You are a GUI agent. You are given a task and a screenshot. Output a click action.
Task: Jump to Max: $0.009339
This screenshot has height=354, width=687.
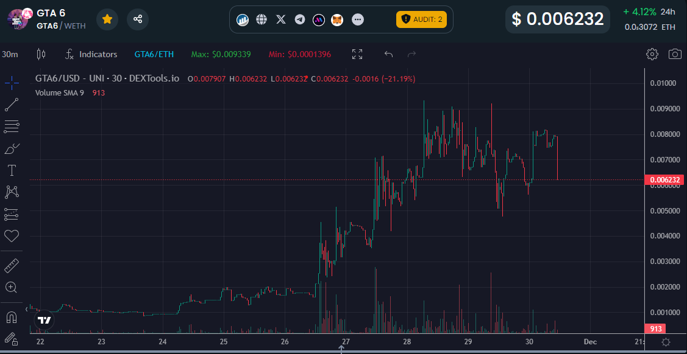click(221, 54)
